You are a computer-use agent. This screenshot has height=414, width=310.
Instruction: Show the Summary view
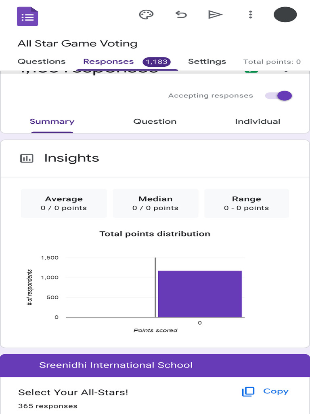(52, 121)
